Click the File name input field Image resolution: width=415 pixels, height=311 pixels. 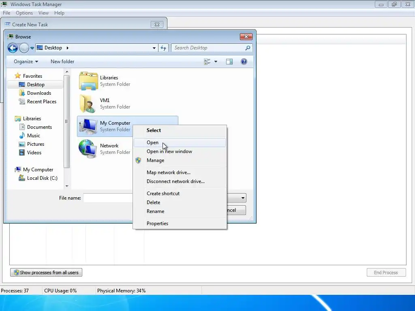tap(108, 198)
